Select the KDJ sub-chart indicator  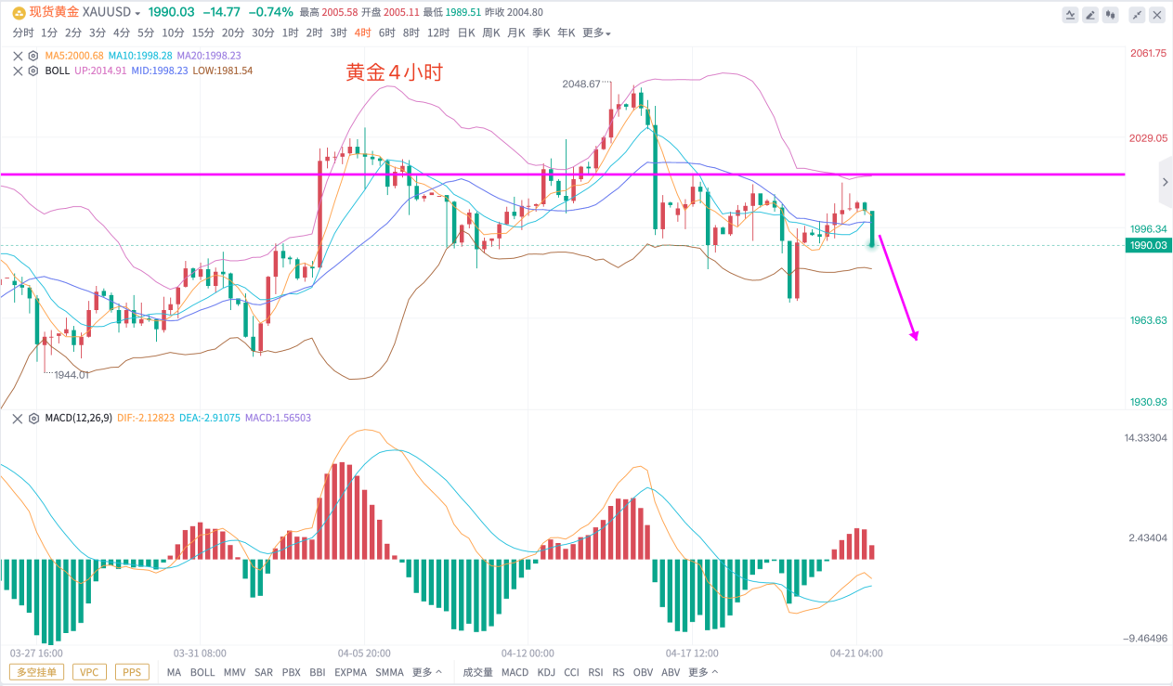[546, 672]
